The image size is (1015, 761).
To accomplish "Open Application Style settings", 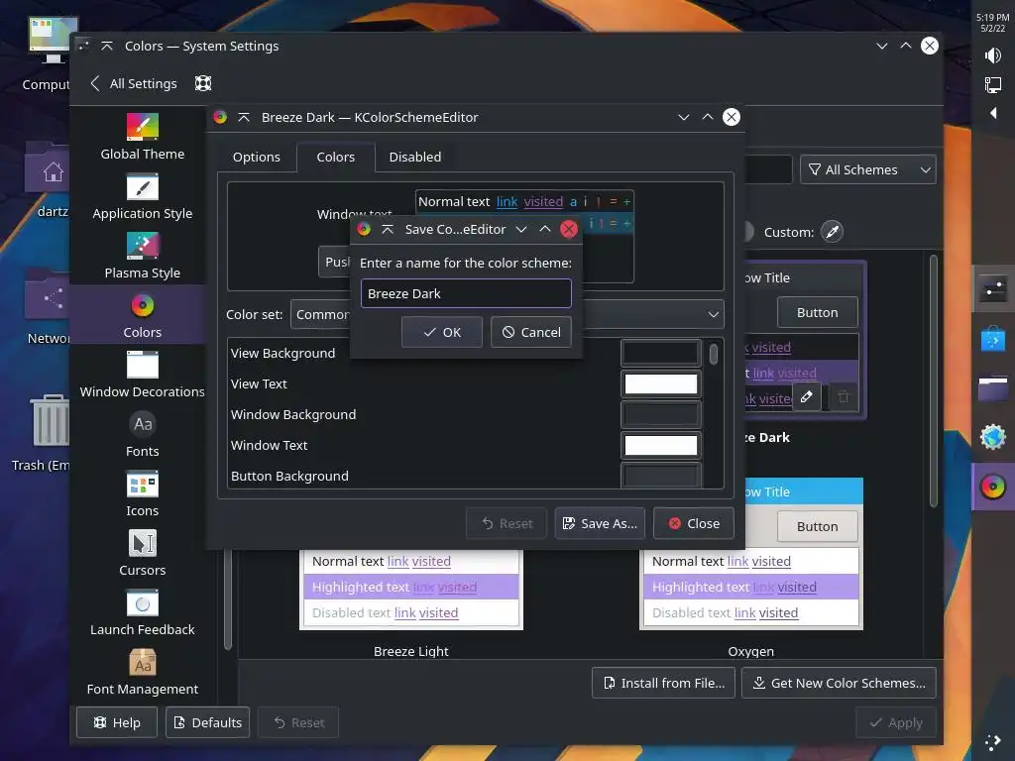I will [143, 197].
